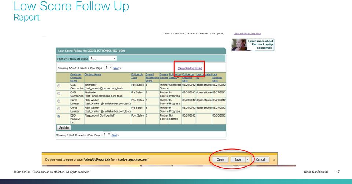Click Save in the download bar
352x184 pixels.
pyautogui.click(x=238, y=159)
